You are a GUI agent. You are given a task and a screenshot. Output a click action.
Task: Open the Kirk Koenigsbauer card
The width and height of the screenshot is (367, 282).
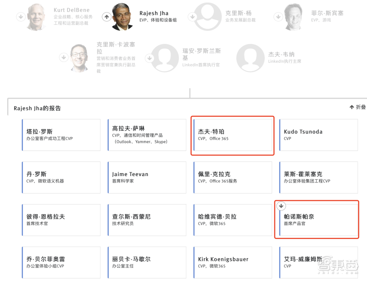(233, 263)
